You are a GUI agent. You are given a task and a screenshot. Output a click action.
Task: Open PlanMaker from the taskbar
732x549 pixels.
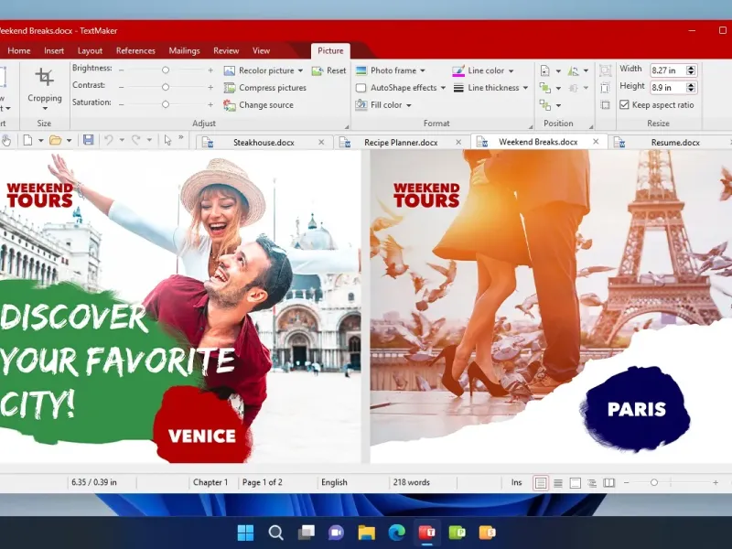(x=457, y=533)
